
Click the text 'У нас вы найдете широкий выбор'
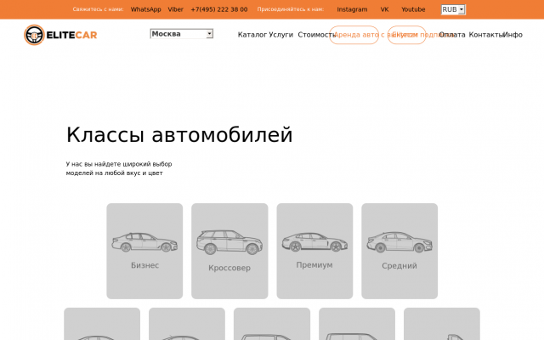tap(119, 164)
